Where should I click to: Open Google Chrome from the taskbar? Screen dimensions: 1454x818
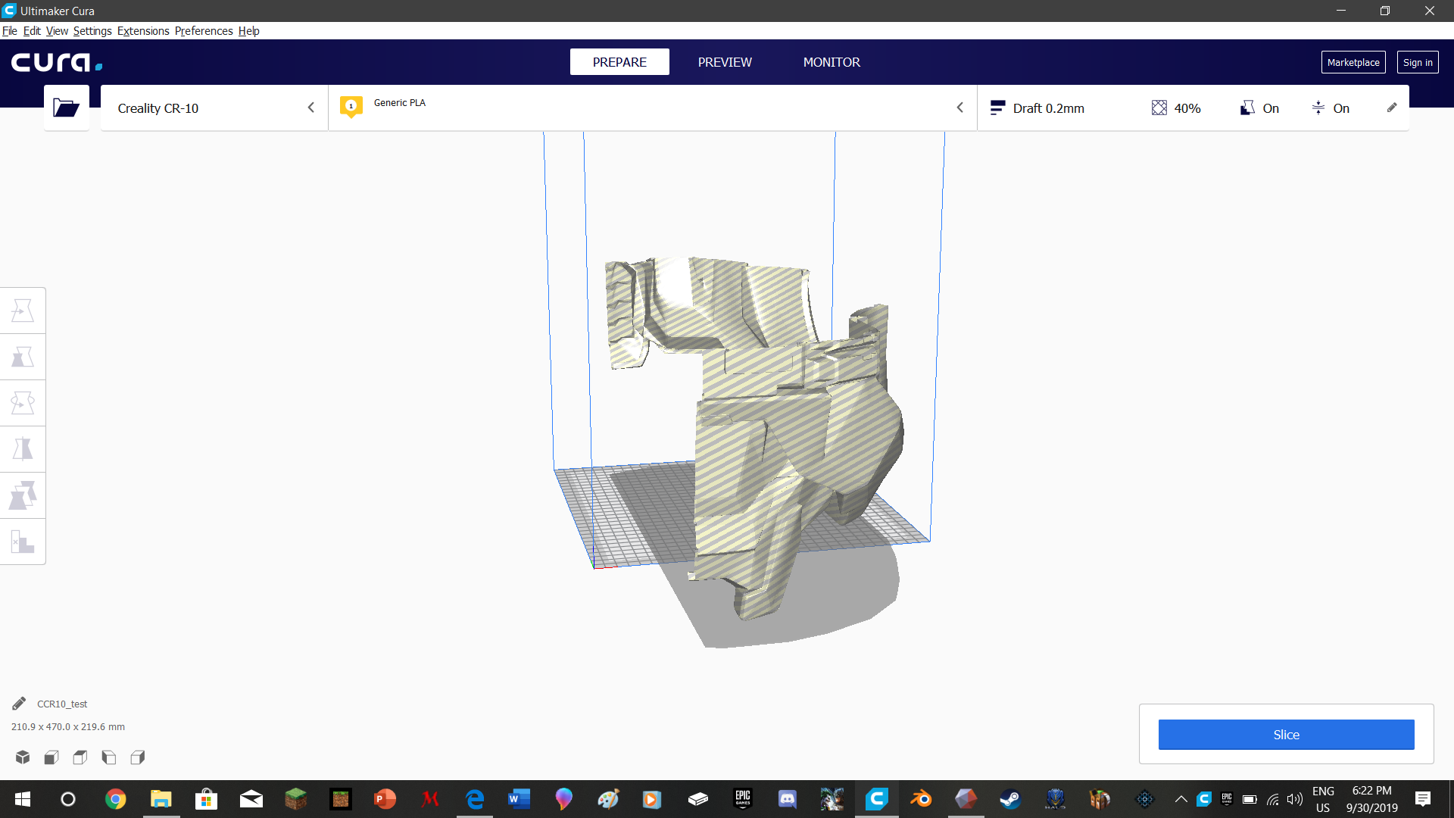[115, 798]
